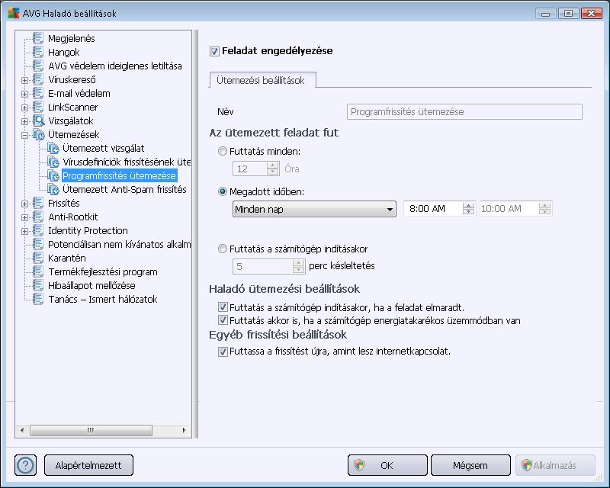Viewport: 610px width, 488px height.
Task: Select Hangok in the settings tree
Action: (x=64, y=52)
